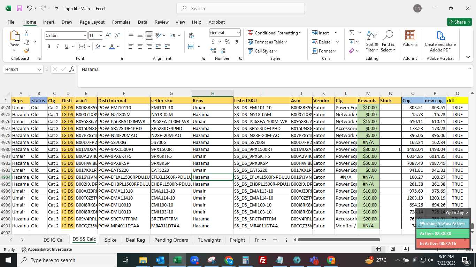This screenshot has width=476, height=267.
Task: Click the Wrap Text icon
Action: pos(191,35)
